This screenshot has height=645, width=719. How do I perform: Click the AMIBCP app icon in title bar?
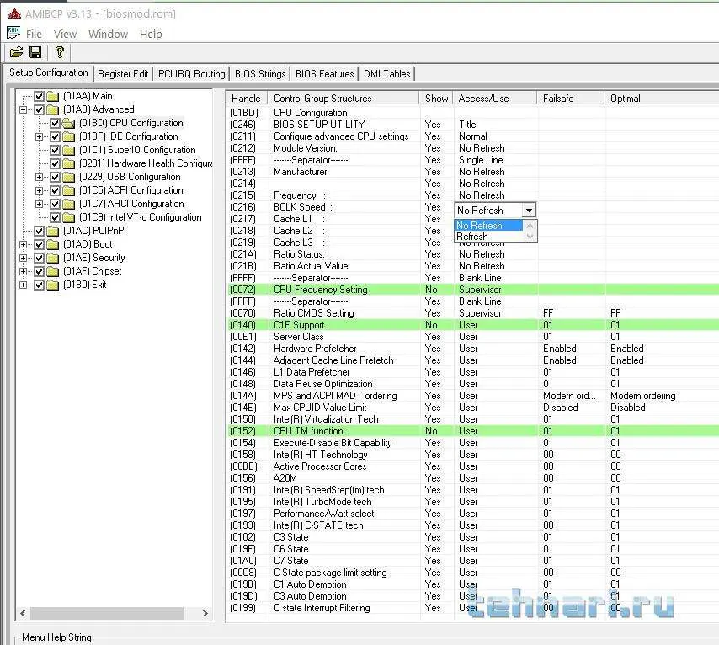(12, 13)
